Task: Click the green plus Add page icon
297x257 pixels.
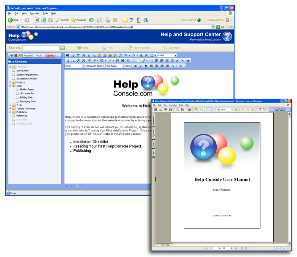Action: pos(12,55)
